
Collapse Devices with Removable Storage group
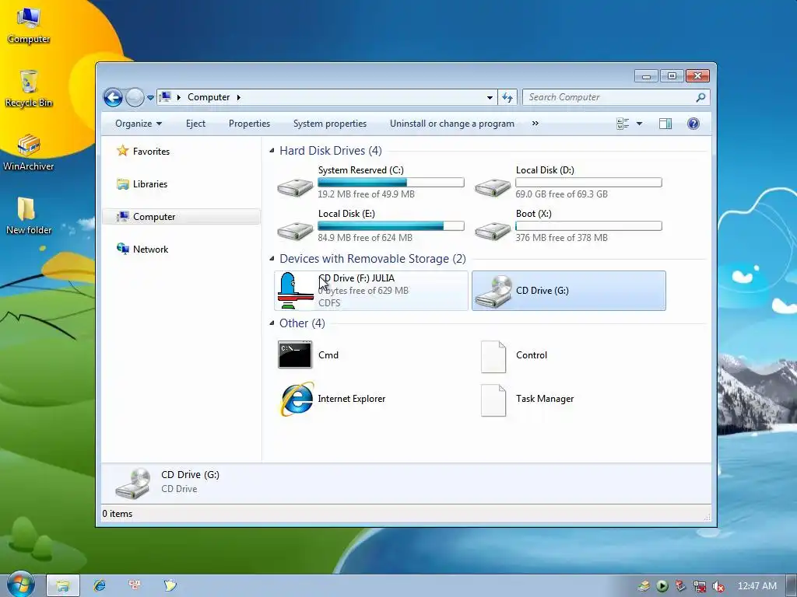pyautogui.click(x=272, y=258)
